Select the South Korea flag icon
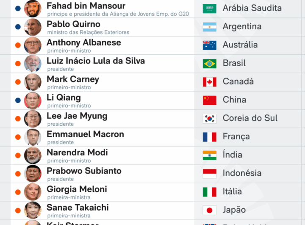The image size is (305, 225). pyautogui.click(x=209, y=118)
